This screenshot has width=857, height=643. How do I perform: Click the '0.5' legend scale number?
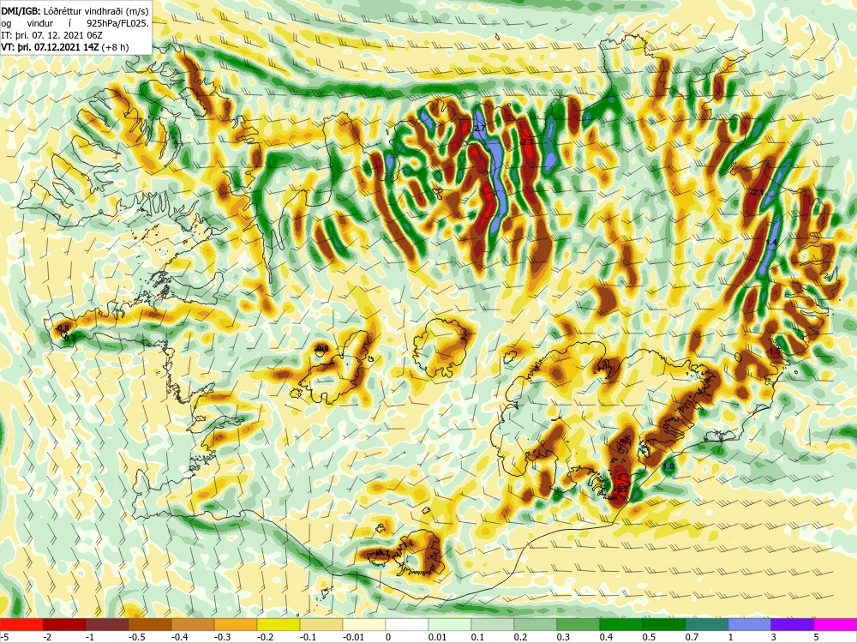click(x=650, y=637)
